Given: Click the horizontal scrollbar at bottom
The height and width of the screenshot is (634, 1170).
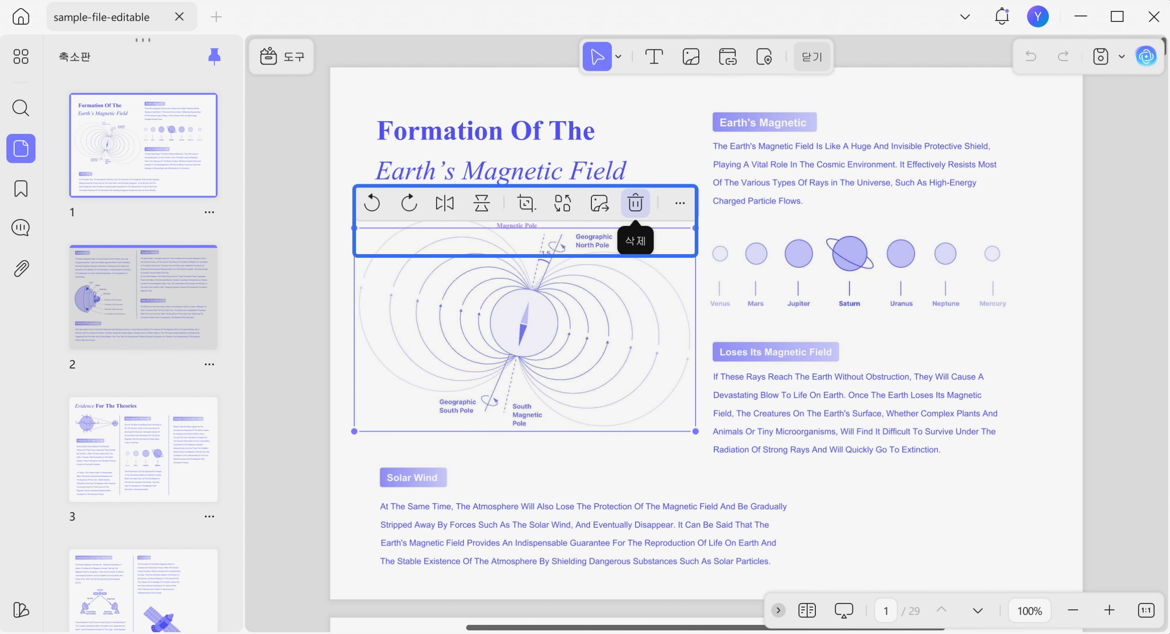Looking at the screenshot, I should pos(705,628).
